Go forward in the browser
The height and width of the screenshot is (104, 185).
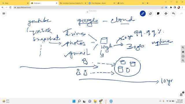point(6,7)
